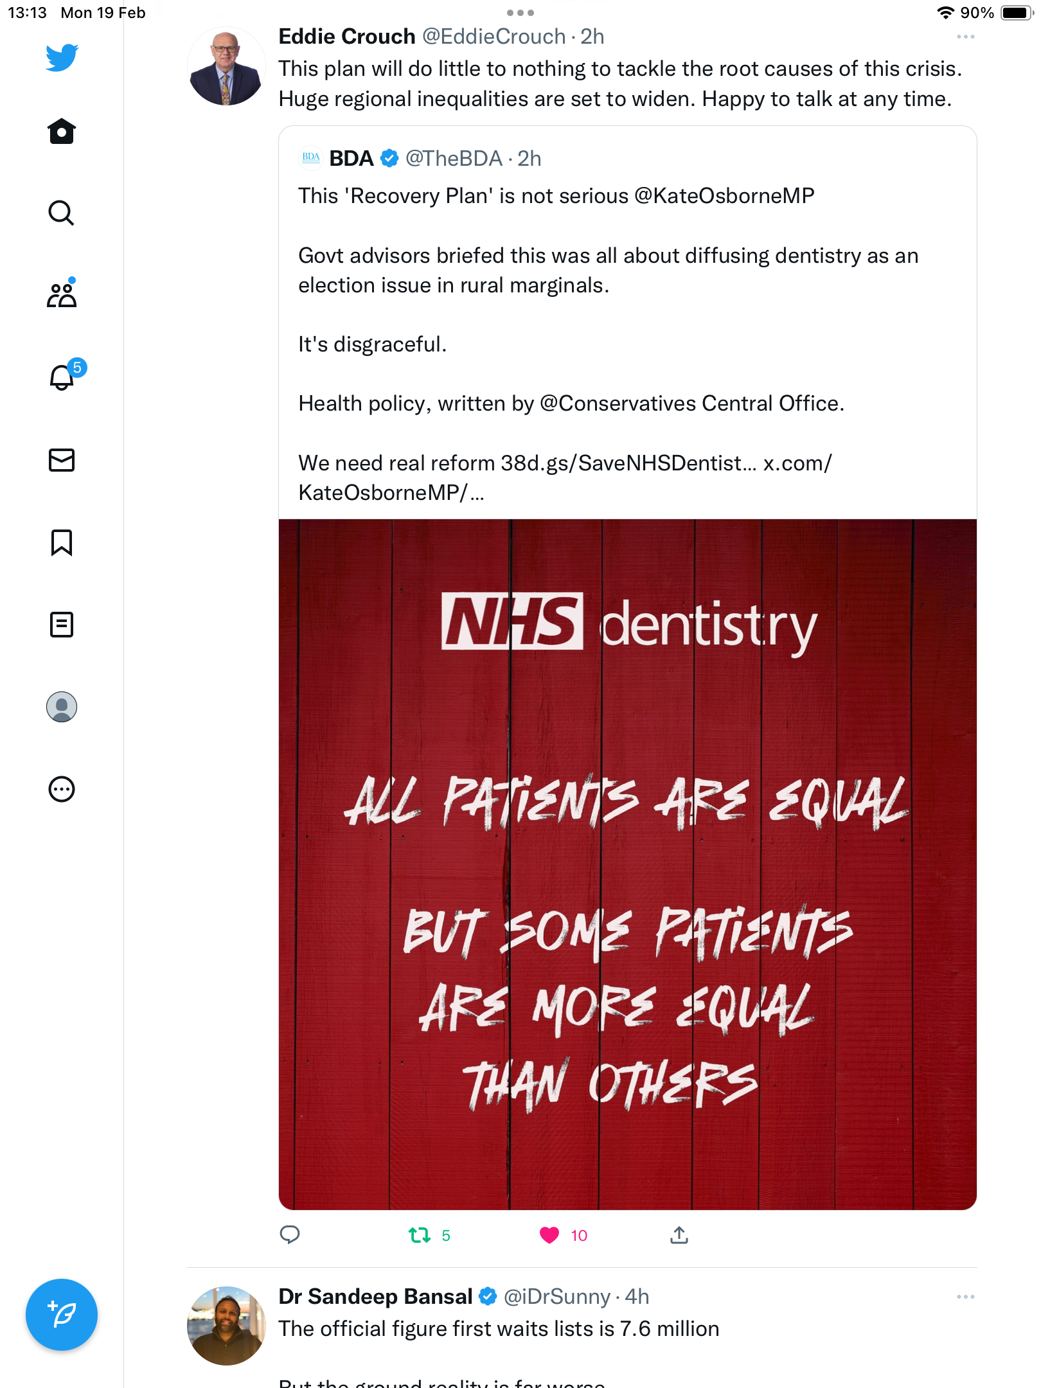Open Eddie Crouch's profile picture

(x=226, y=66)
